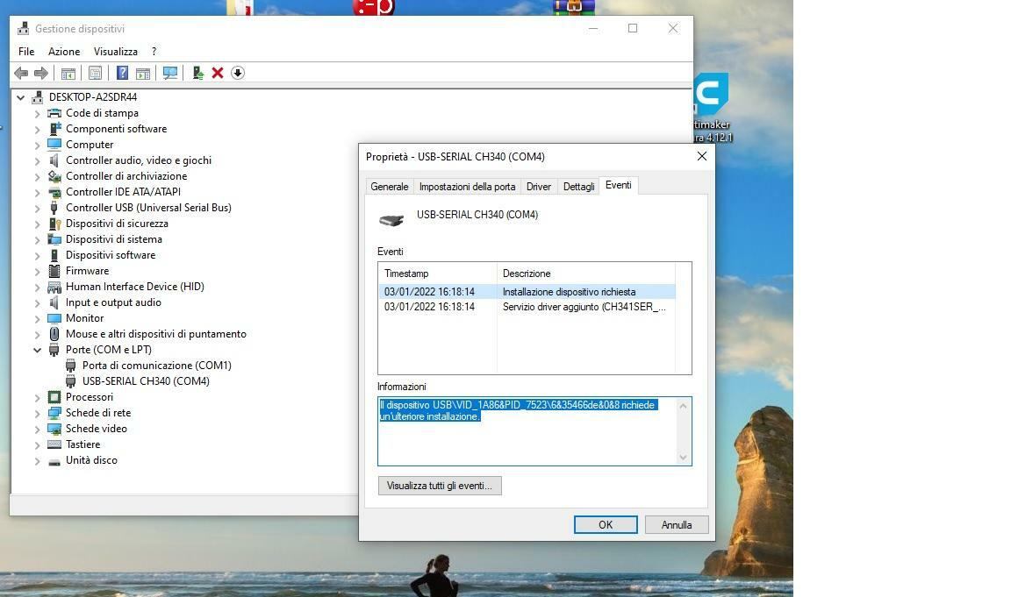The width and height of the screenshot is (1011, 597).
Task: Click the back arrow in toolbar
Action: pos(21,73)
